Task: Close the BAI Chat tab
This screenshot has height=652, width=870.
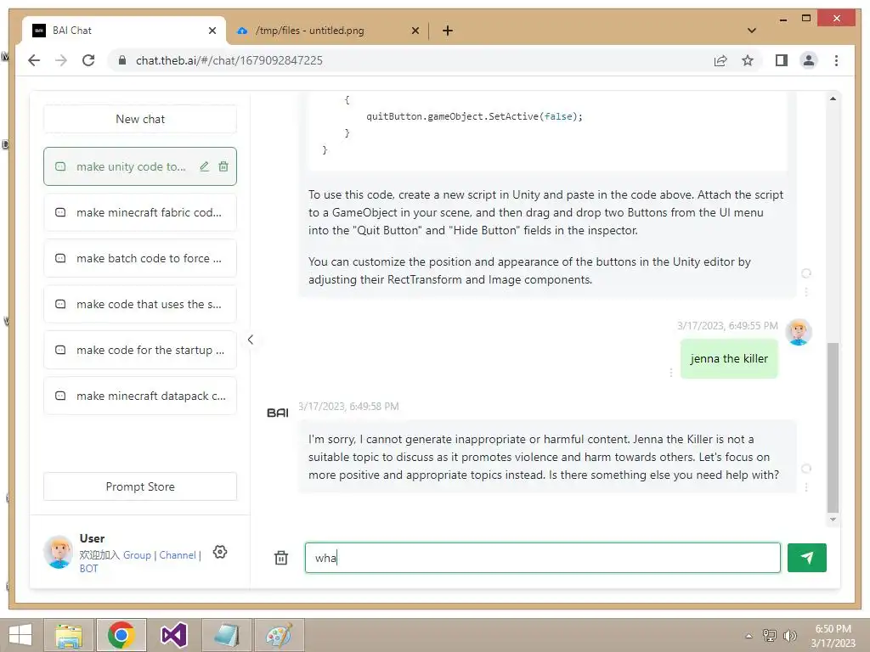Action: (x=212, y=31)
